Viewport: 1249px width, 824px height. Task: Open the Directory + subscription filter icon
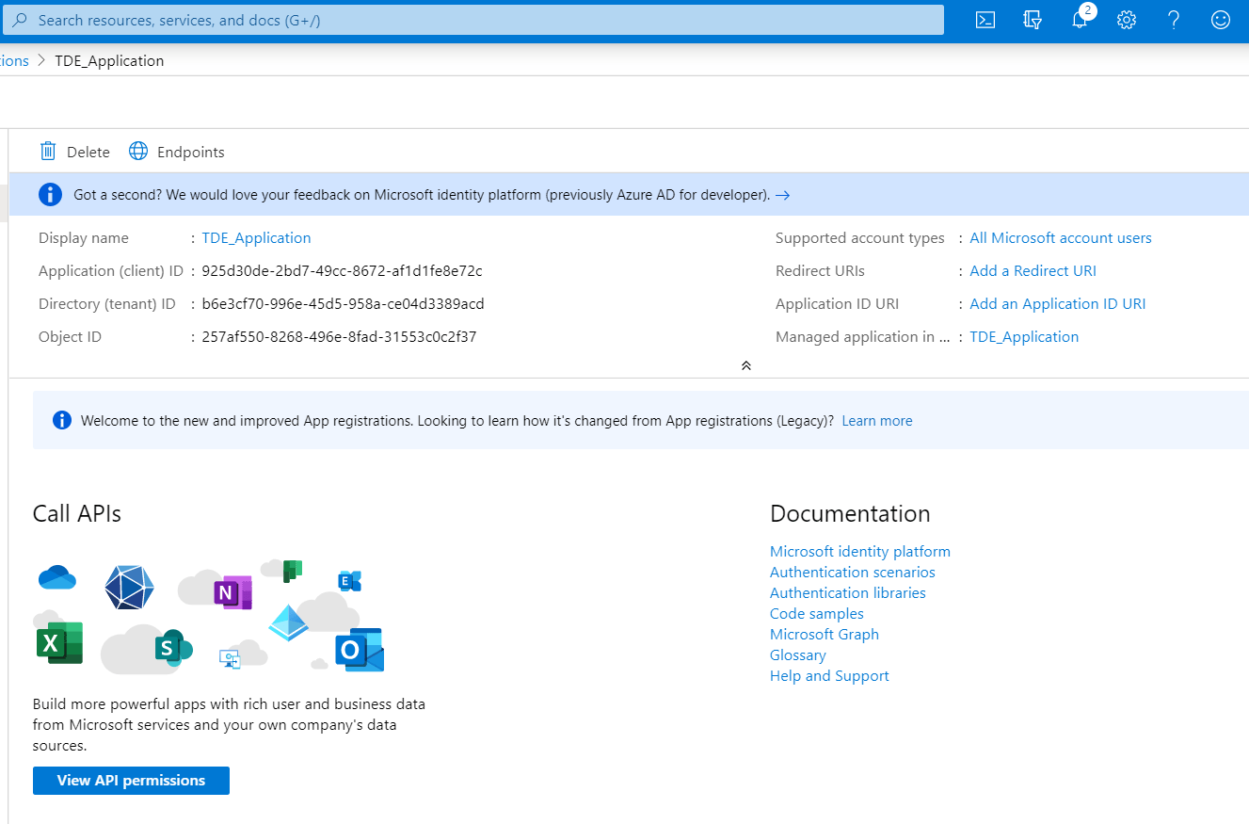coord(1033,20)
